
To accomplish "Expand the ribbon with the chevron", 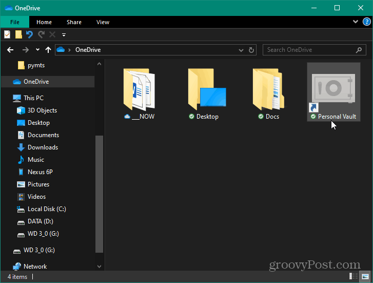I will point(356,22).
